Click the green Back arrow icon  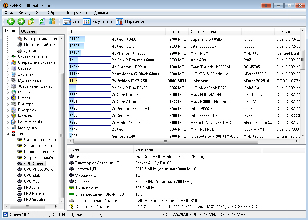tap(11, 21)
